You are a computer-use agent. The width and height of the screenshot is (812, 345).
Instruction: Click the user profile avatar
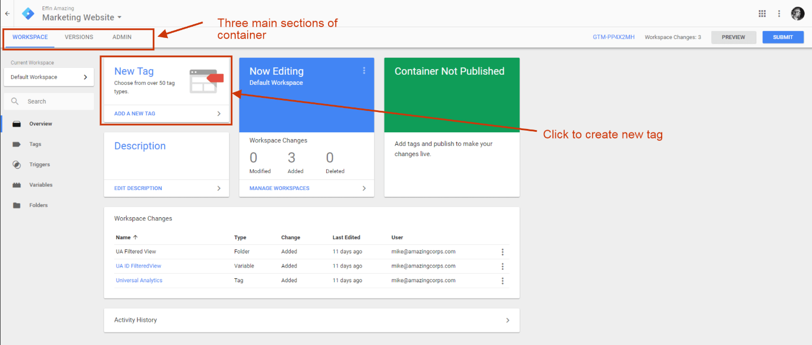pyautogui.click(x=797, y=13)
